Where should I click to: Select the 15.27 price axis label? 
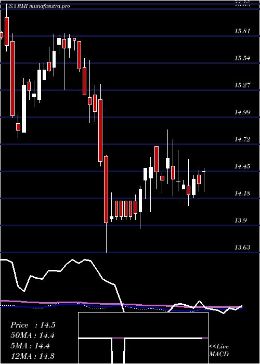coord(242,85)
